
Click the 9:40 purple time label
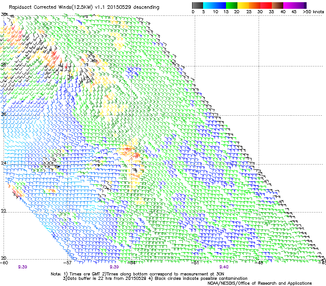(224, 267)
